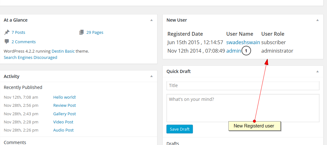The width and height of the screenshot is (327, 145).
Task: Focus the Quick Draft Title field
Action: click(243, 85)
